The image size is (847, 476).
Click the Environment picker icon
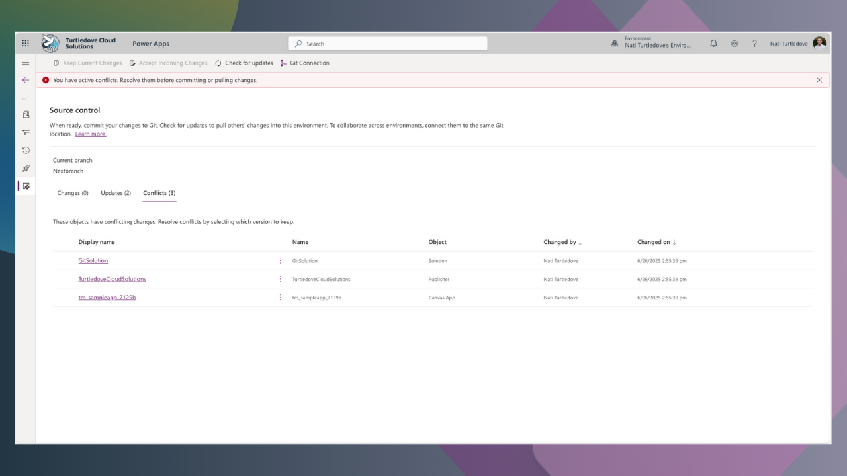pyautogui.click(x=615, y=44)
